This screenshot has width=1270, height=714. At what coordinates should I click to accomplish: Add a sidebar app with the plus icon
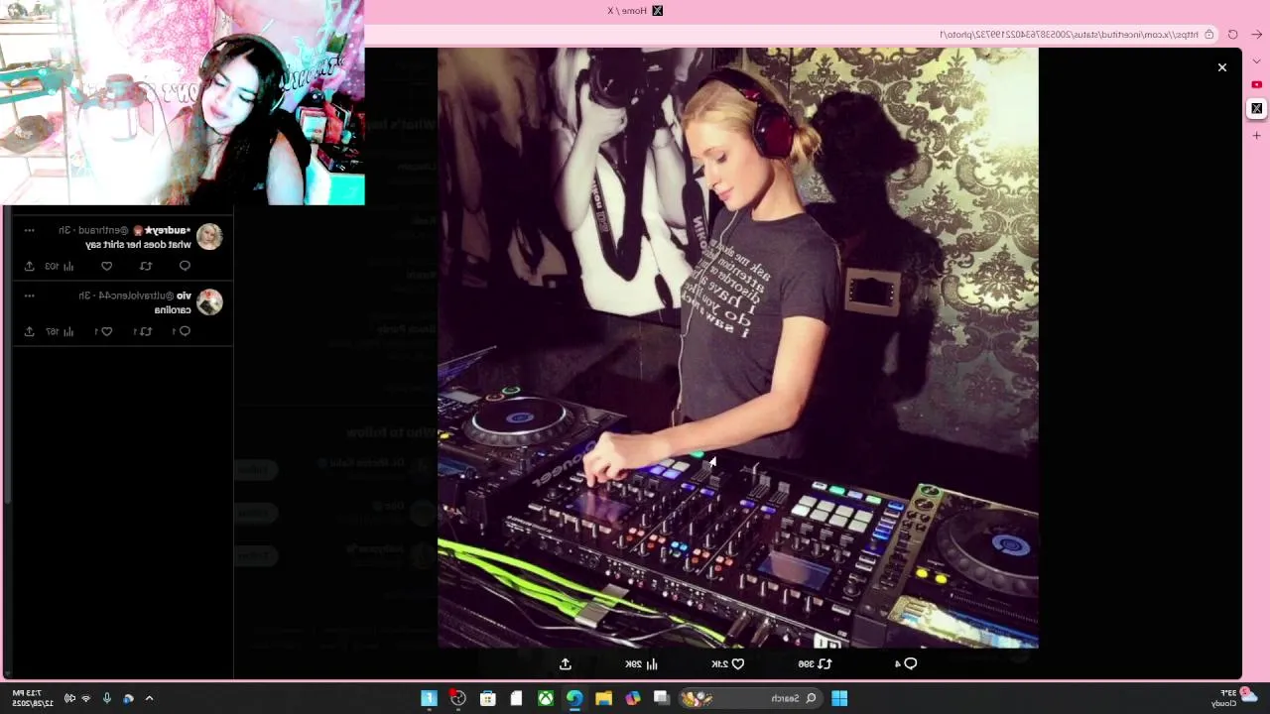click(x=1256, y=135)
